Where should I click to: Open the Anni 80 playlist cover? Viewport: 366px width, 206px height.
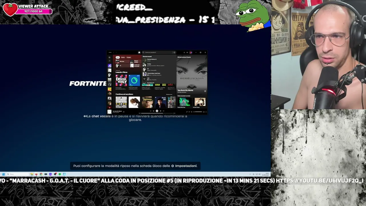160,102
